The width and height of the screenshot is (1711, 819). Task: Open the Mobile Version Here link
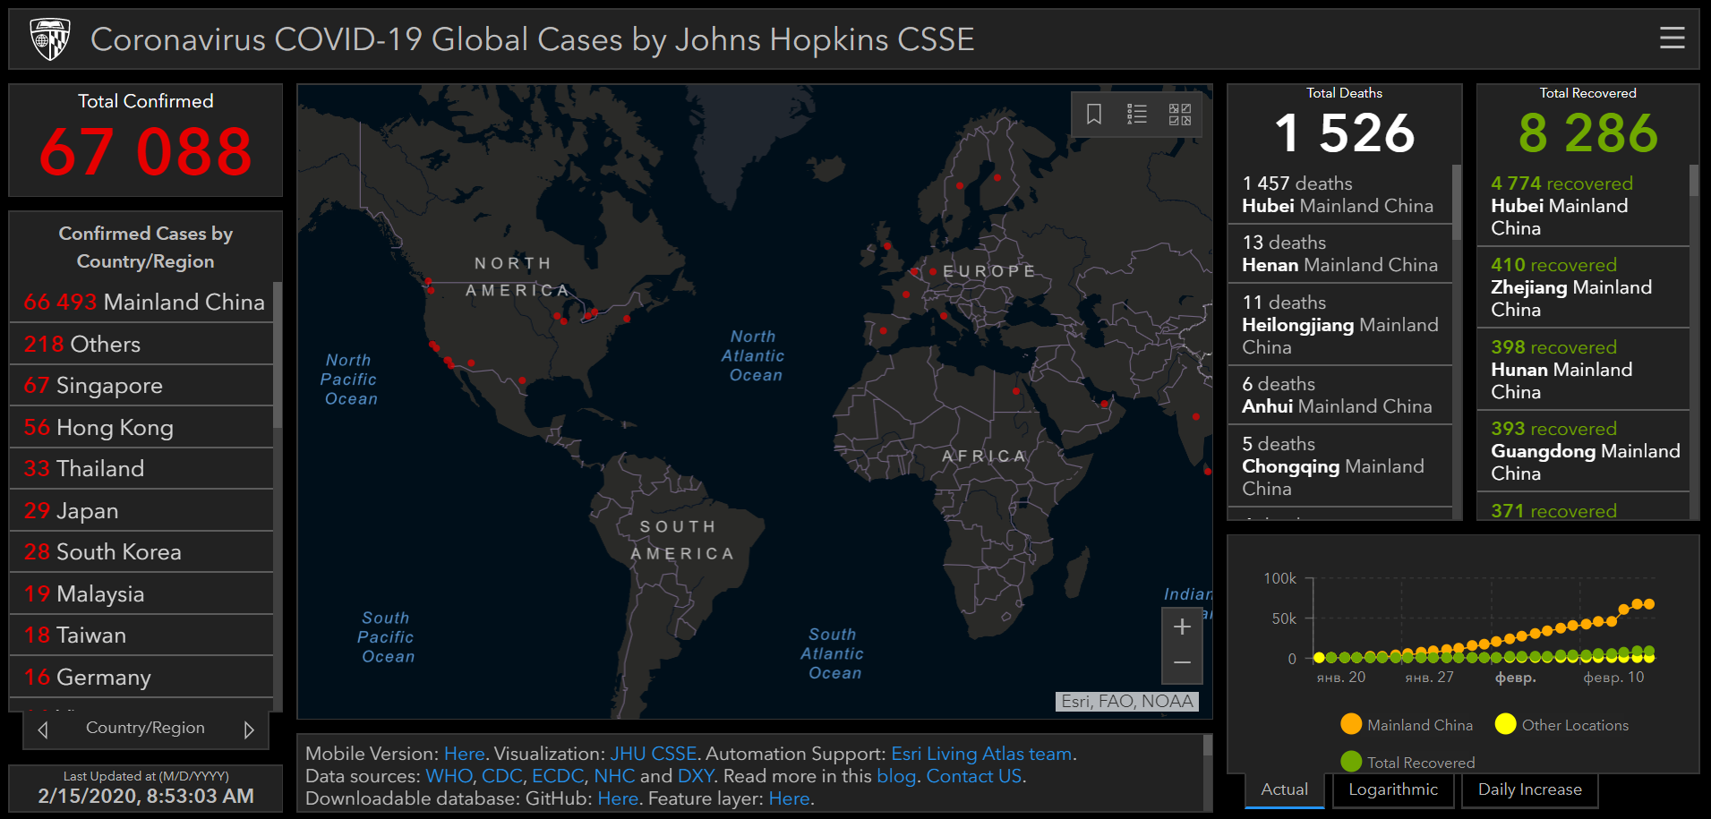pos(464,754)
